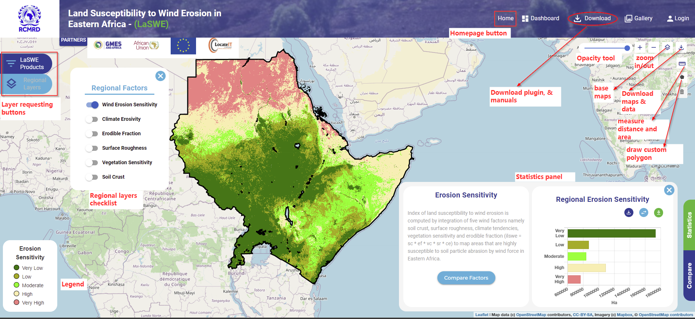
Task: Click the Compare Factors button
Action: pyautogui.click(x=466, y=278)
